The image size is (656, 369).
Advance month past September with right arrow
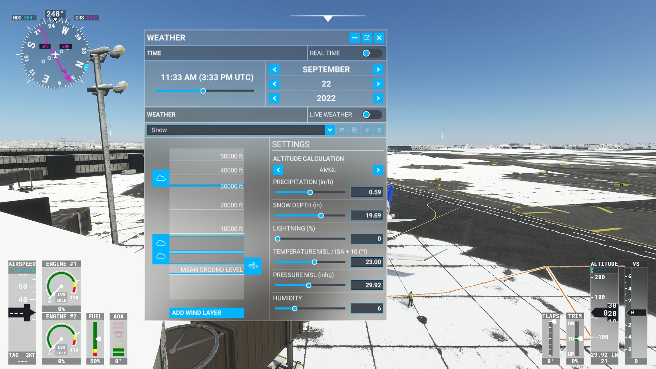coord(378,69)
